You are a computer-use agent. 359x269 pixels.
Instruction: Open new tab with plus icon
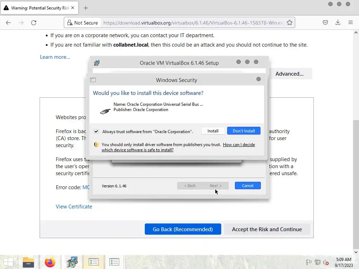click(86, 8)
